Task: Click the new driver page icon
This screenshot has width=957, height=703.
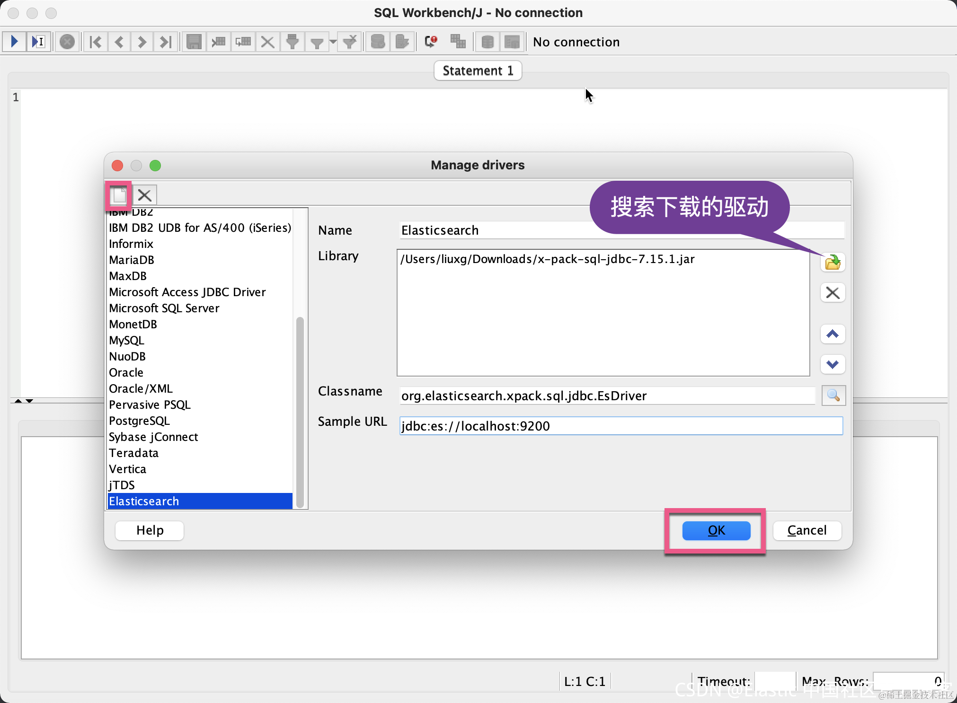Action: [x=118, y=195]
